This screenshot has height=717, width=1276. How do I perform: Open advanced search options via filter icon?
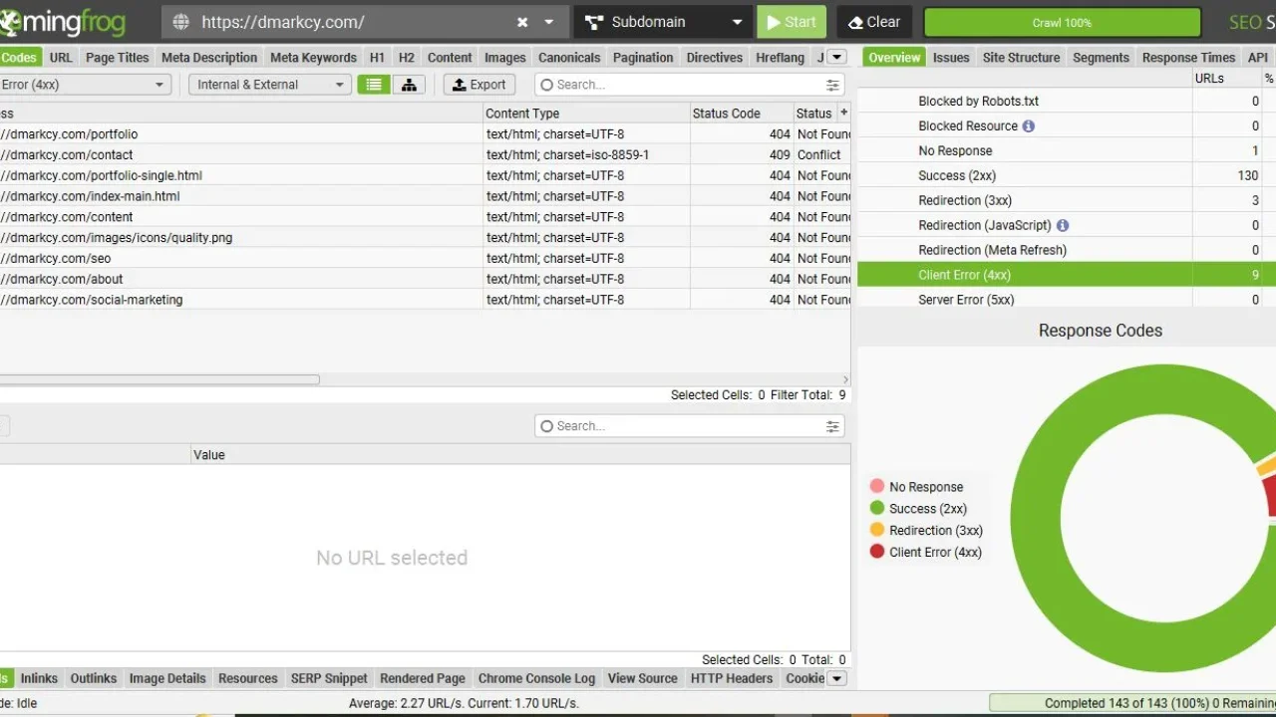832,84
